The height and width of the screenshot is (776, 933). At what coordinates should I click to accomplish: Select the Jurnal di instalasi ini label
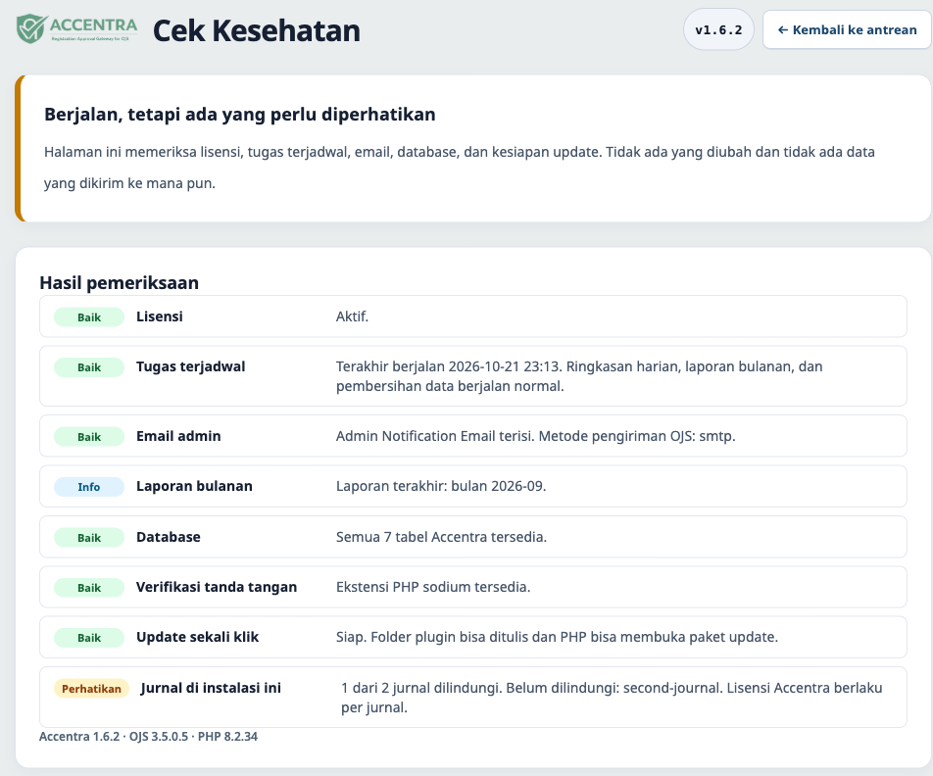pos(211,688)
